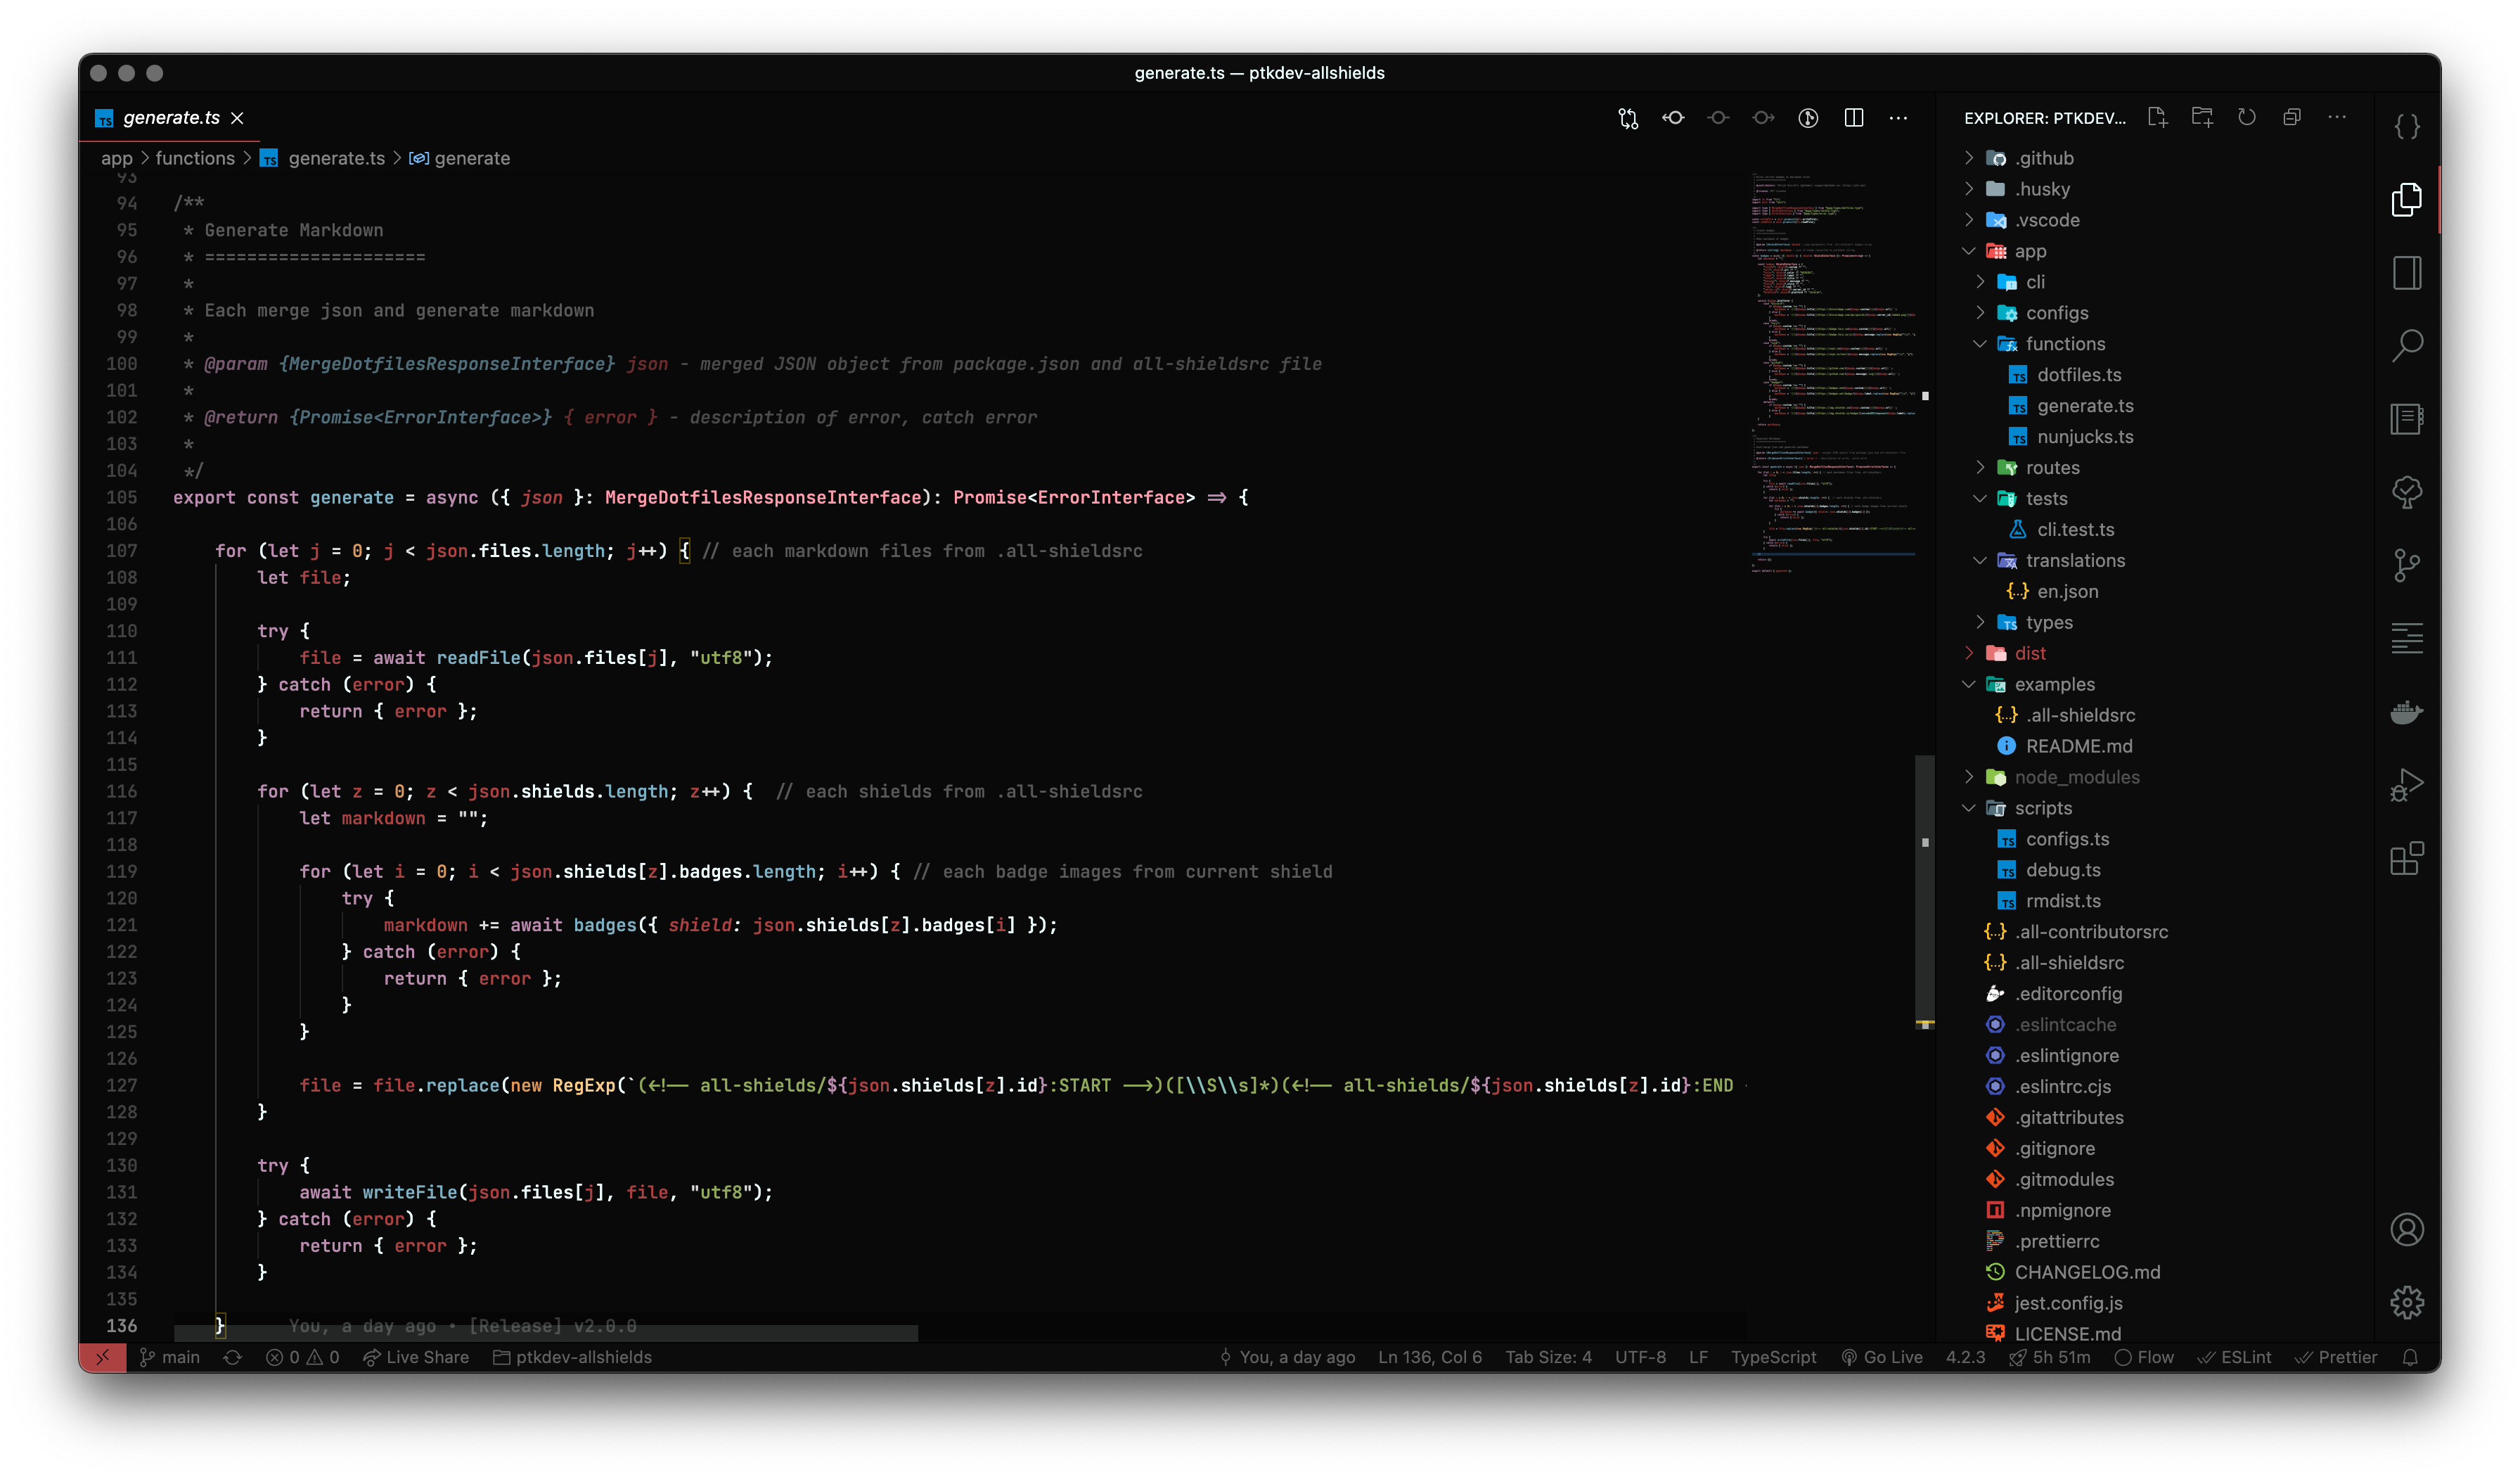This screenshot has width=2520, height=1477.
Task: Open the Extensions view icon
Action: tap(2406, 858)
